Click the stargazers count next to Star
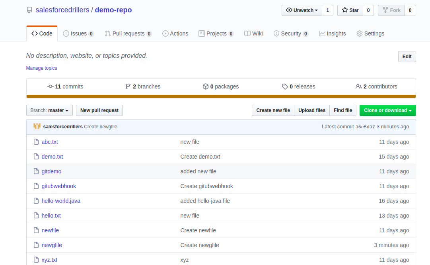 click(x=368, y=10)
